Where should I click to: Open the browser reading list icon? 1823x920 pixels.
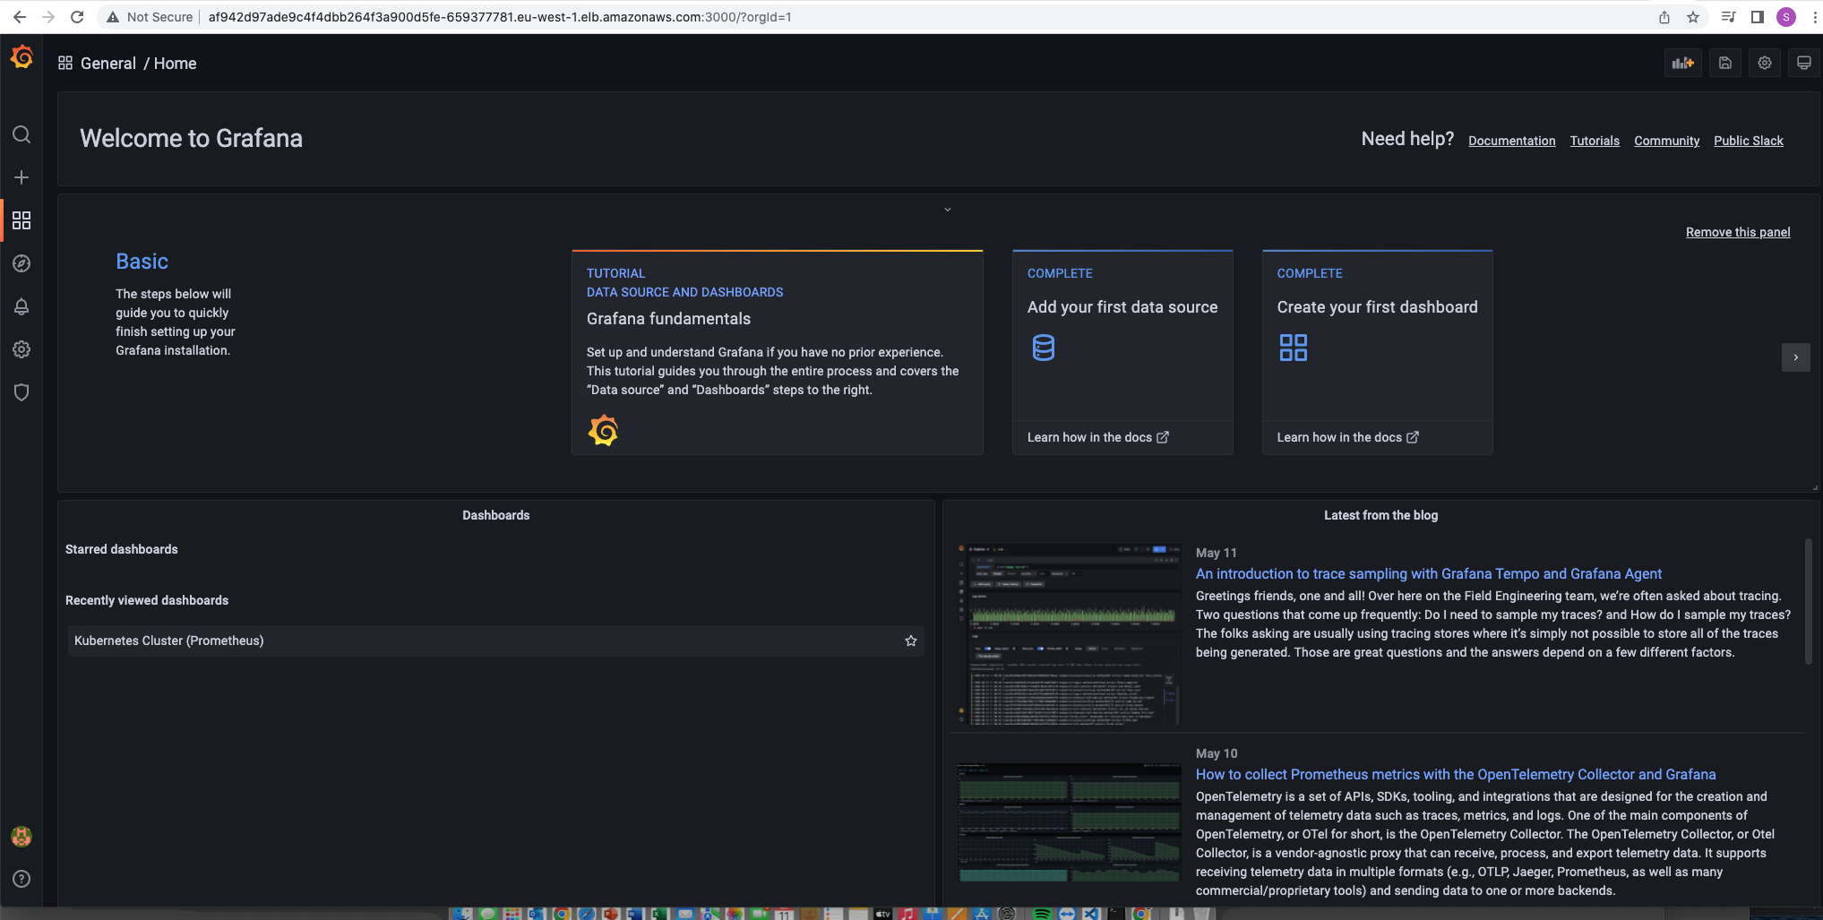click(x=1729, y=17)
